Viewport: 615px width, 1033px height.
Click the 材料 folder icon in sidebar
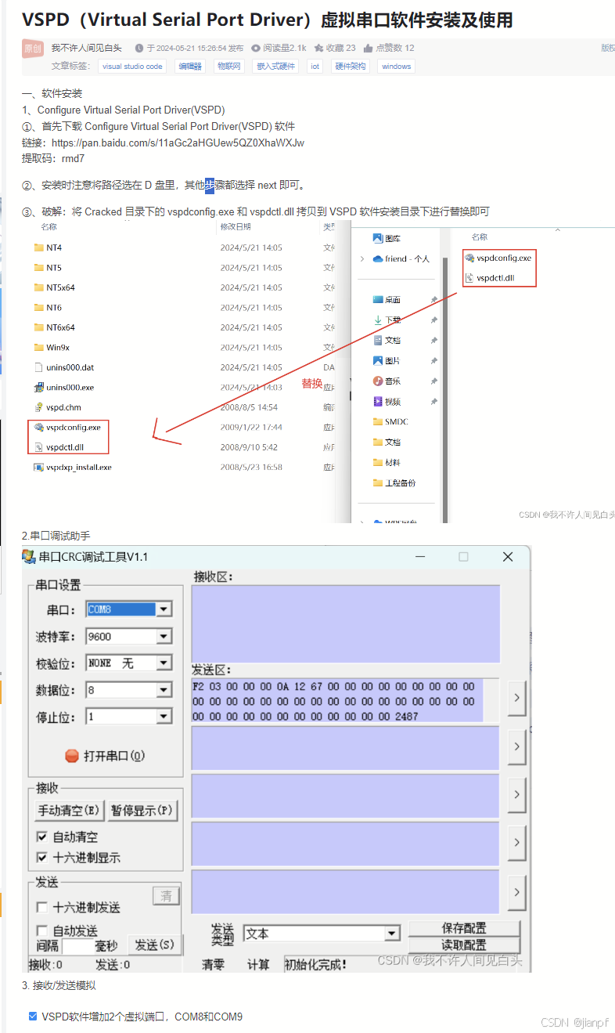coord(378,462)
